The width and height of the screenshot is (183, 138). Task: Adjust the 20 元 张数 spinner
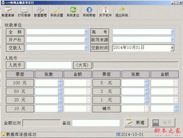tap(60, 100)
